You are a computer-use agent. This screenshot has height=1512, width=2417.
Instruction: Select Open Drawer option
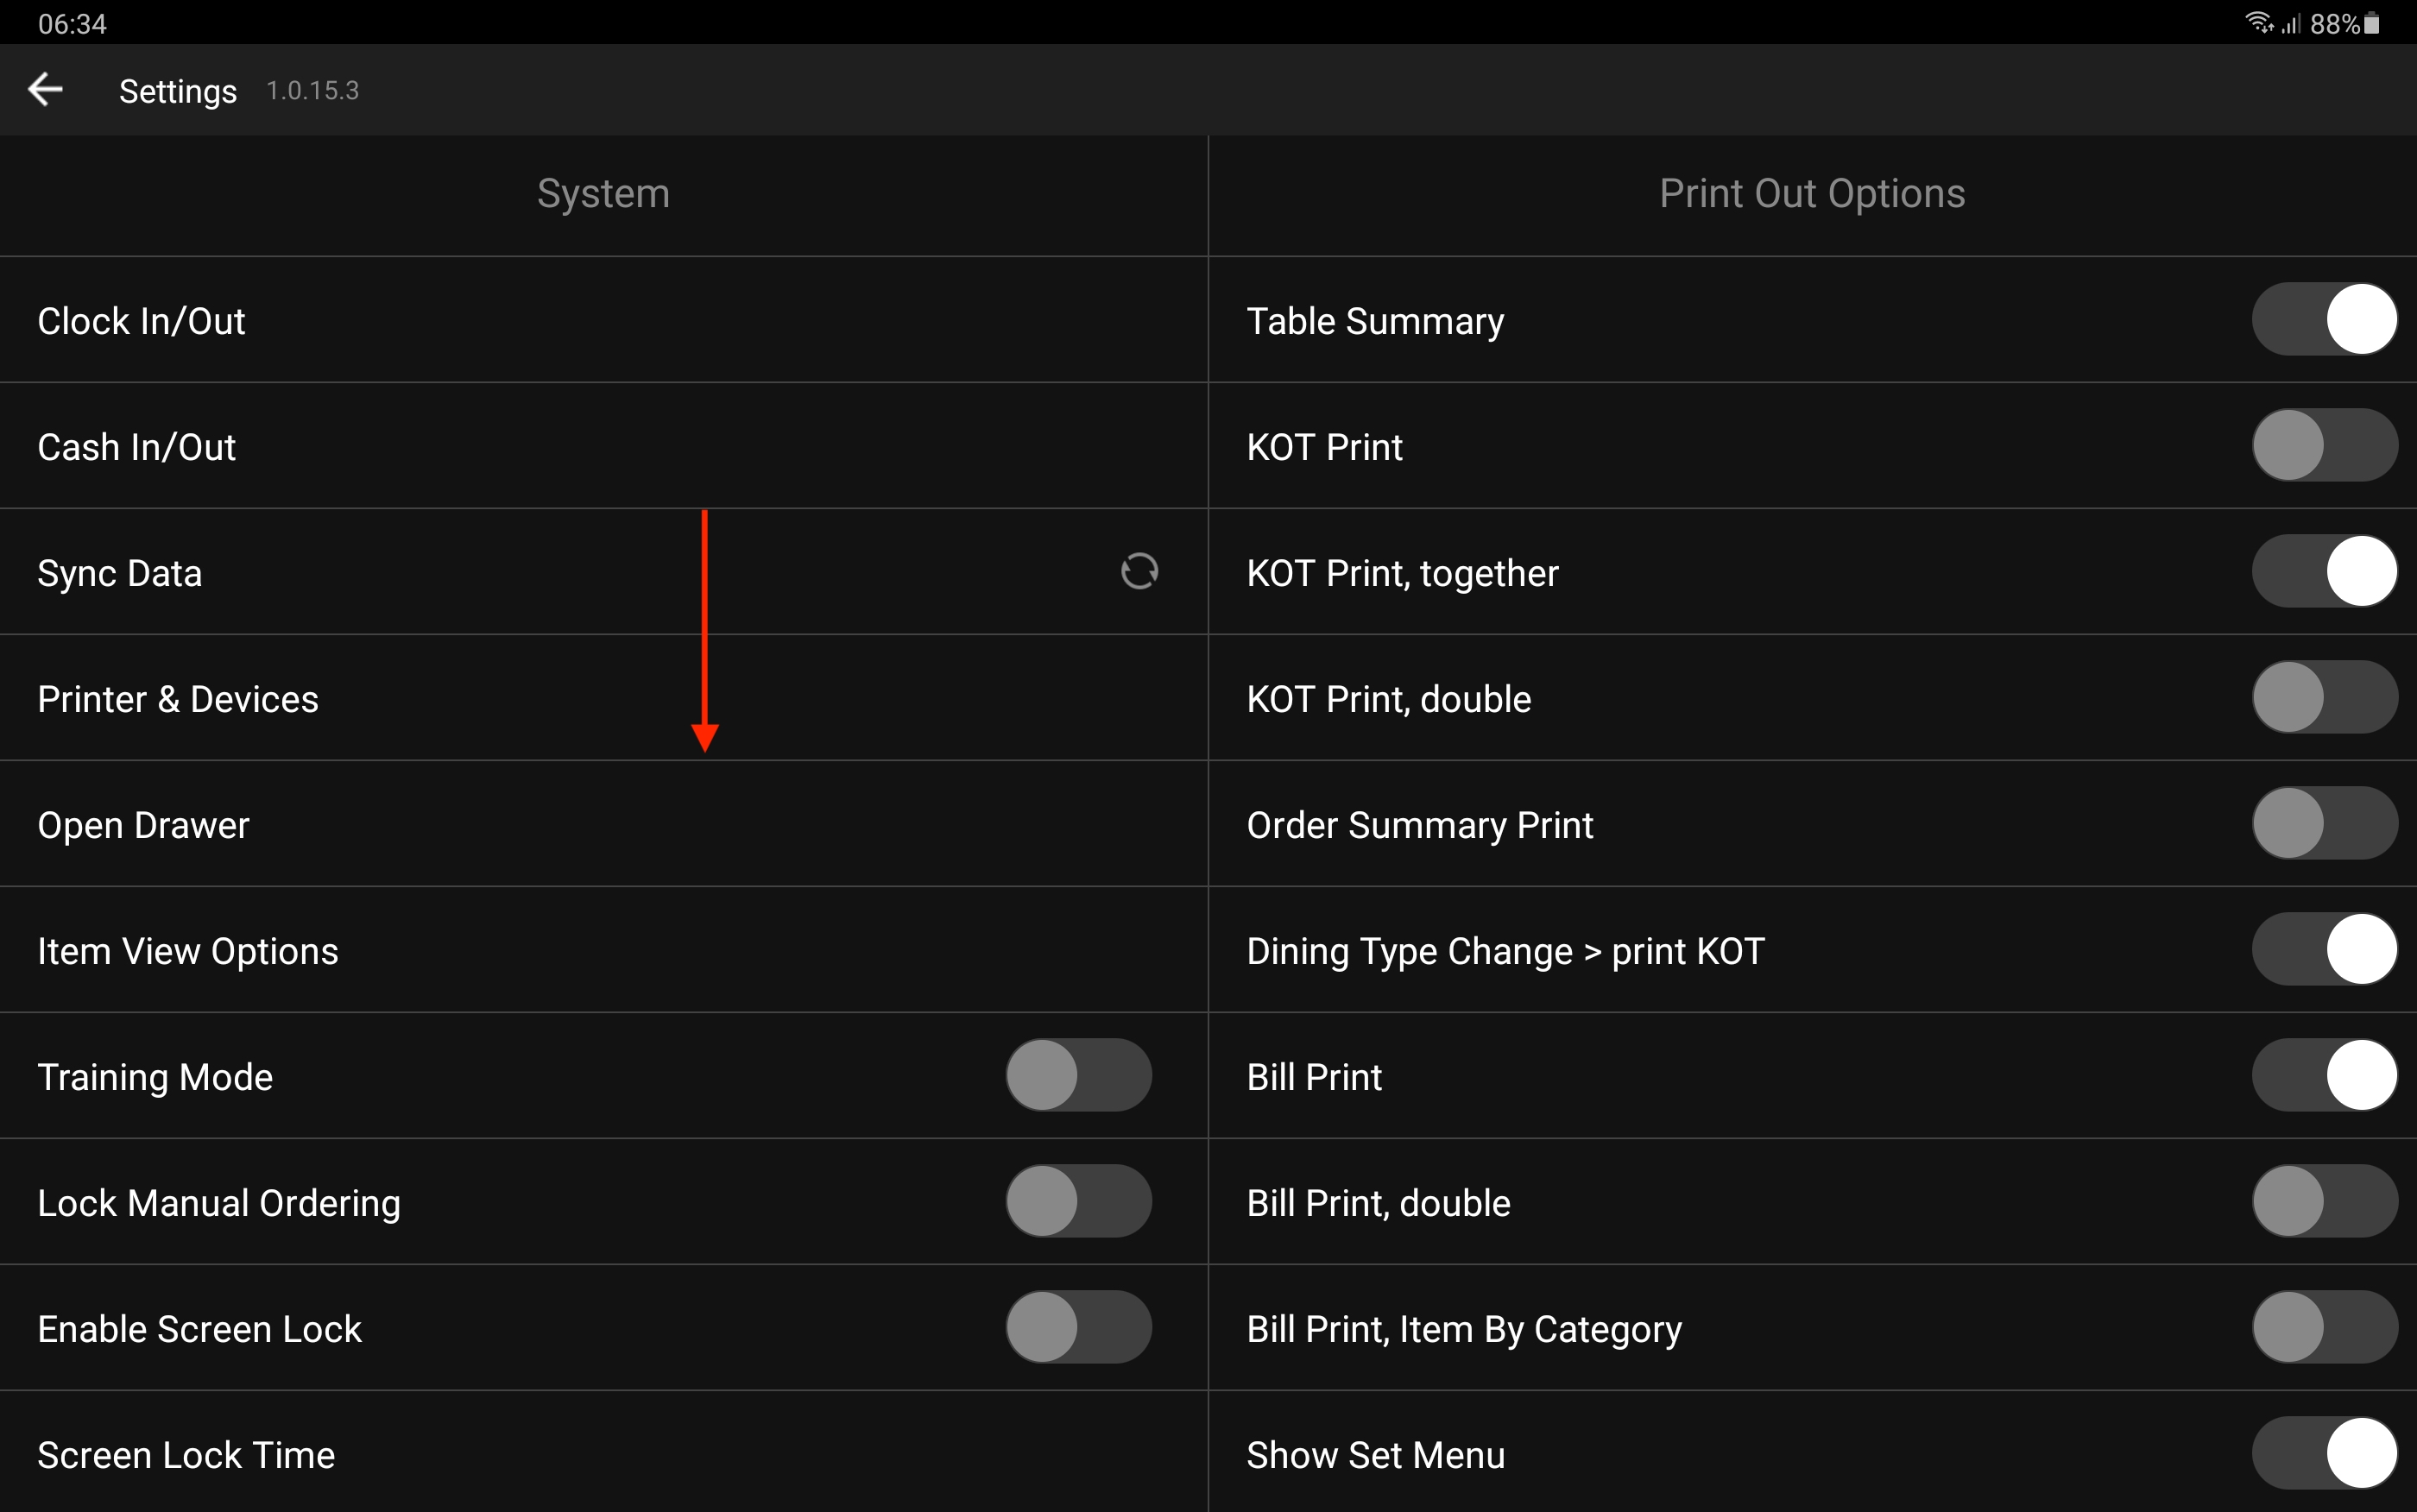pos(143,825)
